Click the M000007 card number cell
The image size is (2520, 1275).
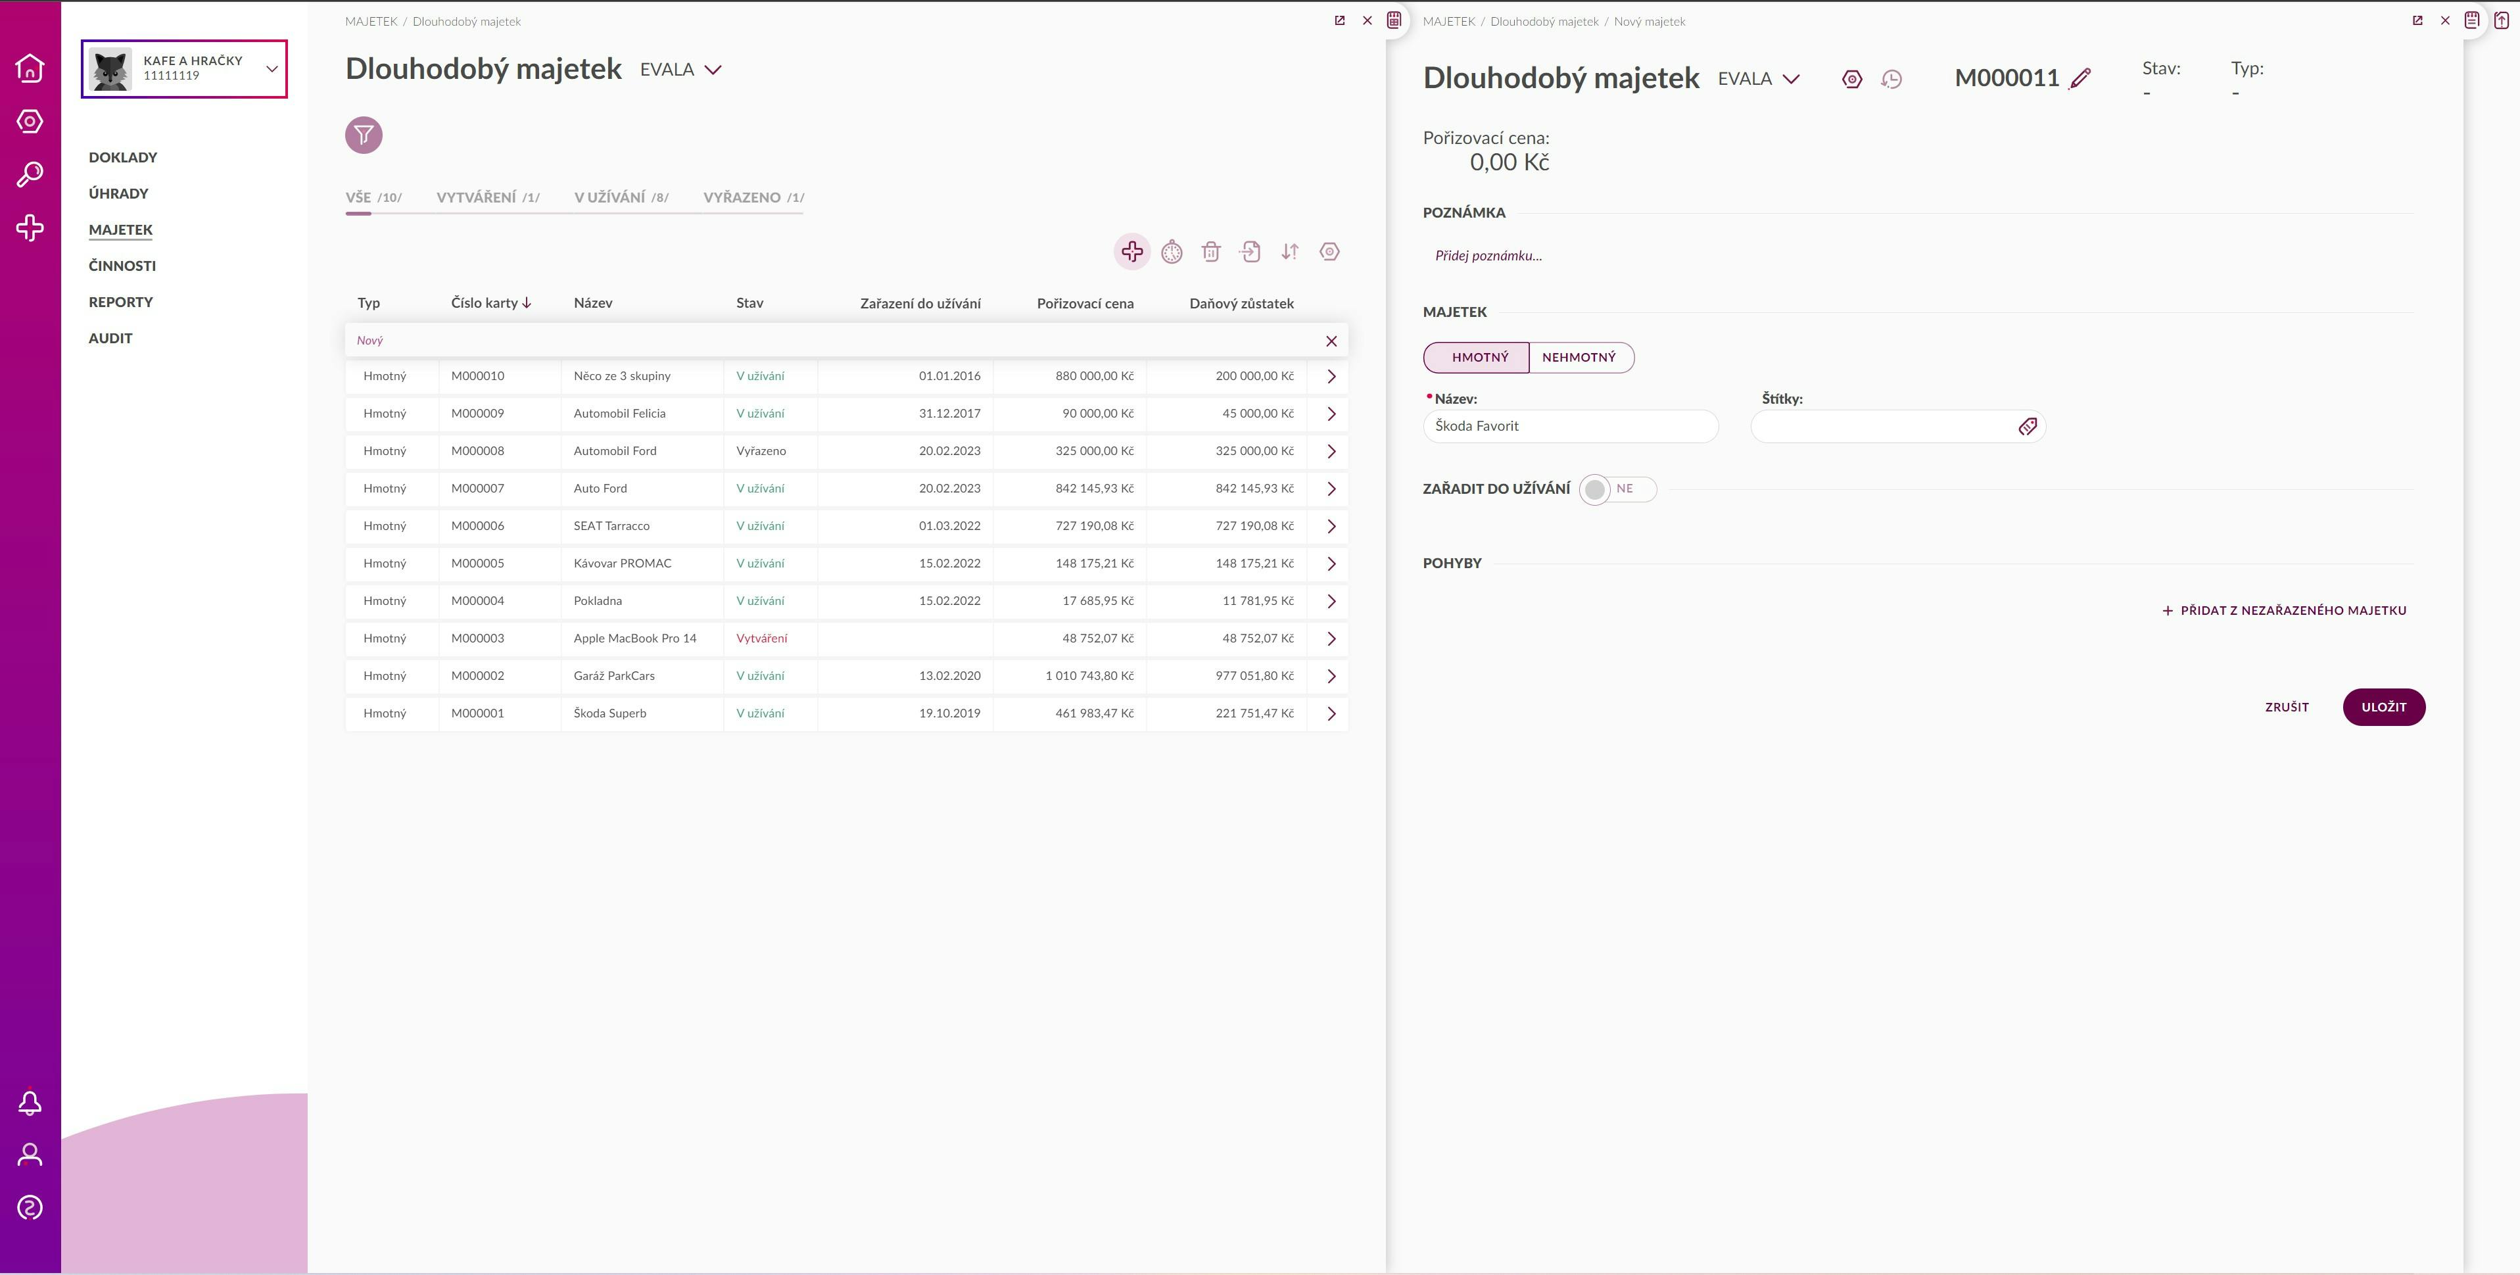point(477,489)
